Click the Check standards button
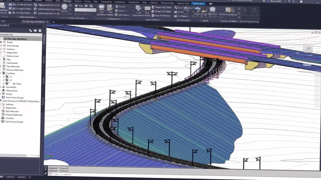The image size is (321, 180). click(x=179, y=12)
